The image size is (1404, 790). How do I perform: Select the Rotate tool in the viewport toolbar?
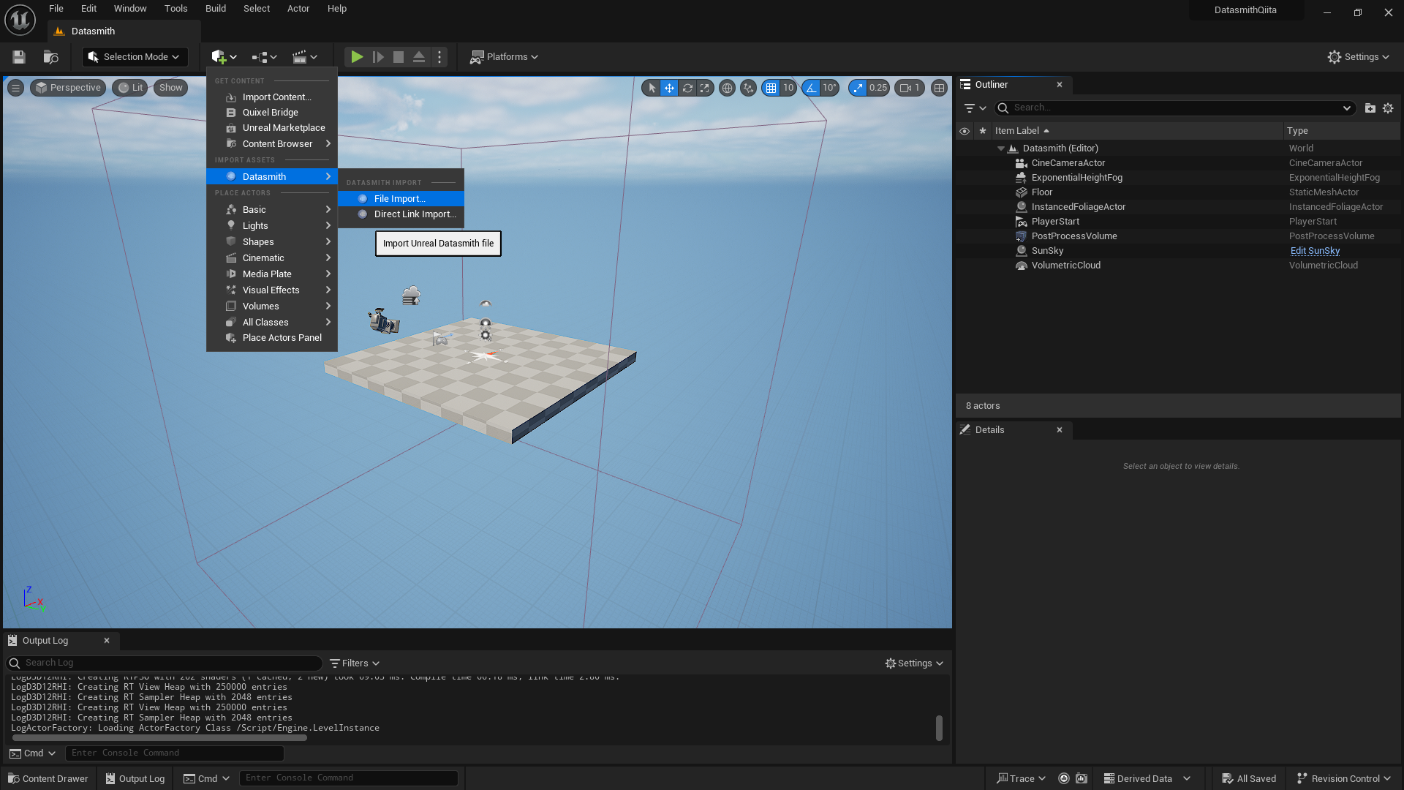pyautogui.click(x=687, y=87)
